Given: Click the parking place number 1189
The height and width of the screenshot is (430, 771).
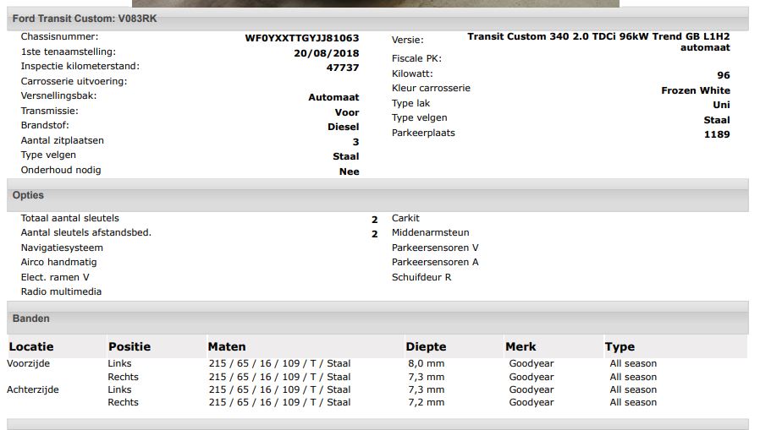Looking at the screenshot, I should pos(716,134).
